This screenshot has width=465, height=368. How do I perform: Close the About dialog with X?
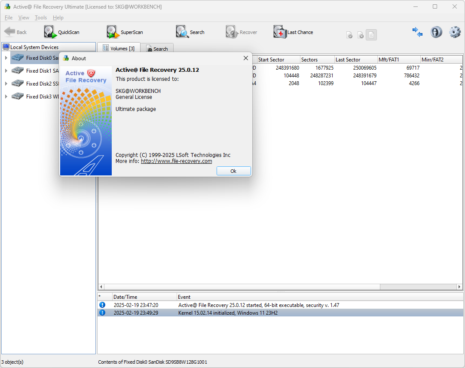point(245,58)
